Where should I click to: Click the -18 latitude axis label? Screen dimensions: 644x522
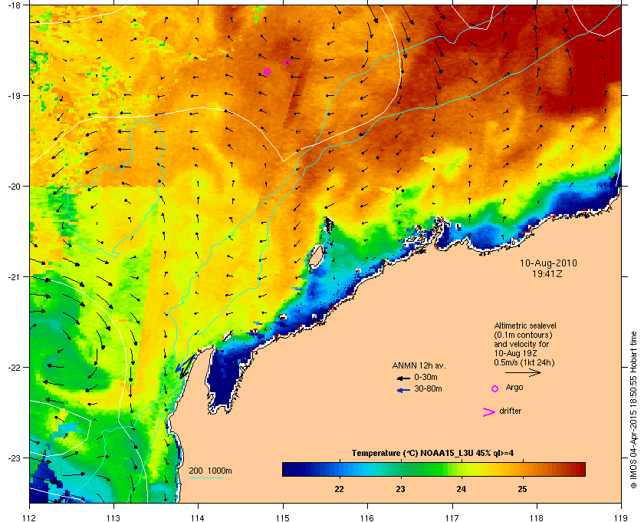[x=13, y=5]
